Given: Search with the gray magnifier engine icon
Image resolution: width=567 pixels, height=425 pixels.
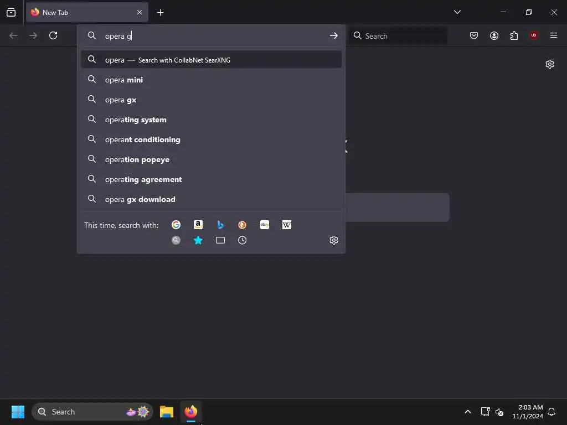Looking at the screenshot, I should coord(176,240).
